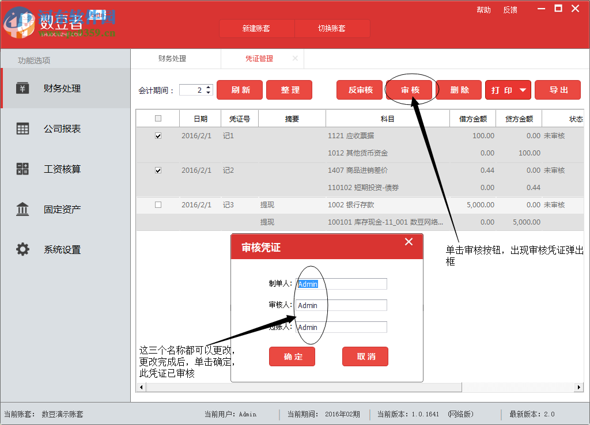Screen dimensions: 590x425
Task: Decrease 会计期间 with the down stepper arrow
Action: click(208, 93)
